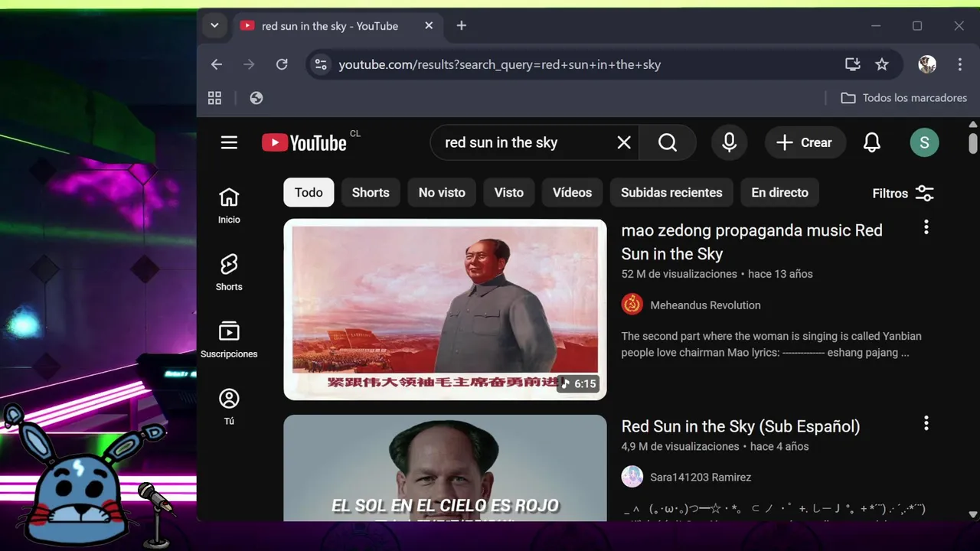Image resolution: width=980 pixels, height=551 pixels.
Task: Select the Vídeos filter chip
Action: [572, 193]
